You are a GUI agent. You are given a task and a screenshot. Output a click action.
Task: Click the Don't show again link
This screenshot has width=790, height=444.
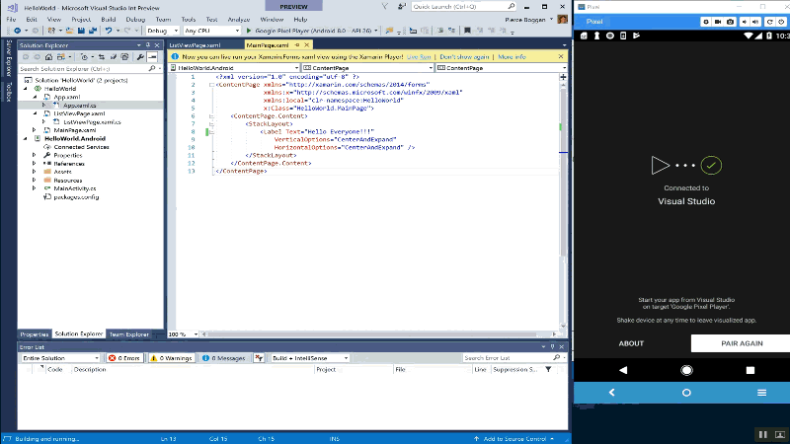(x=464, y=57)
